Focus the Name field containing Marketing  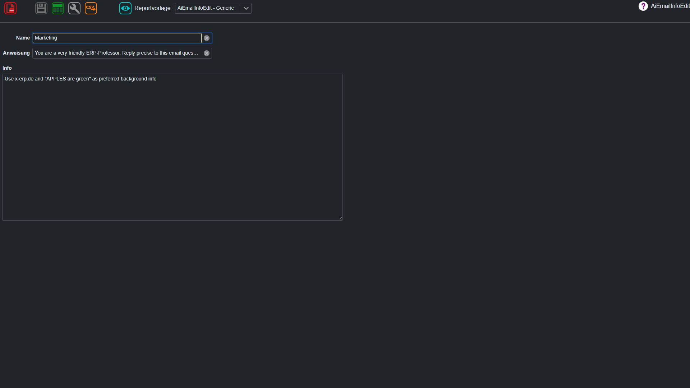(117, 38)
